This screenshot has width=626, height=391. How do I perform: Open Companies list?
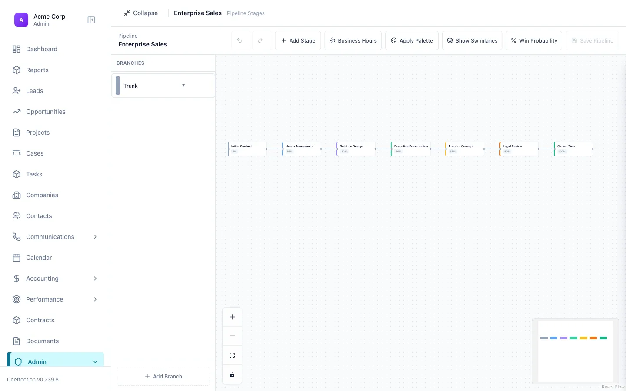coord(56,195)
